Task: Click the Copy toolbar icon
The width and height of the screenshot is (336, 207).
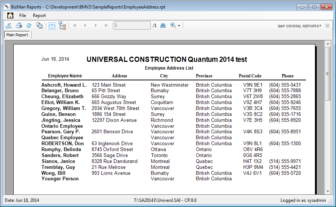Action: (x=40, y=26)
